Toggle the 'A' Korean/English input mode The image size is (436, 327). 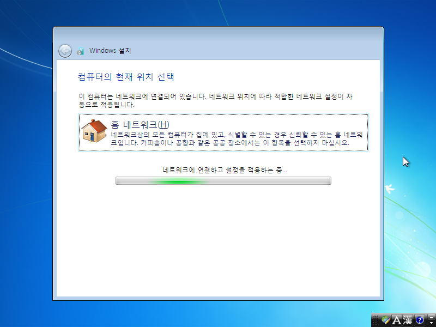(x=397, y=320)
